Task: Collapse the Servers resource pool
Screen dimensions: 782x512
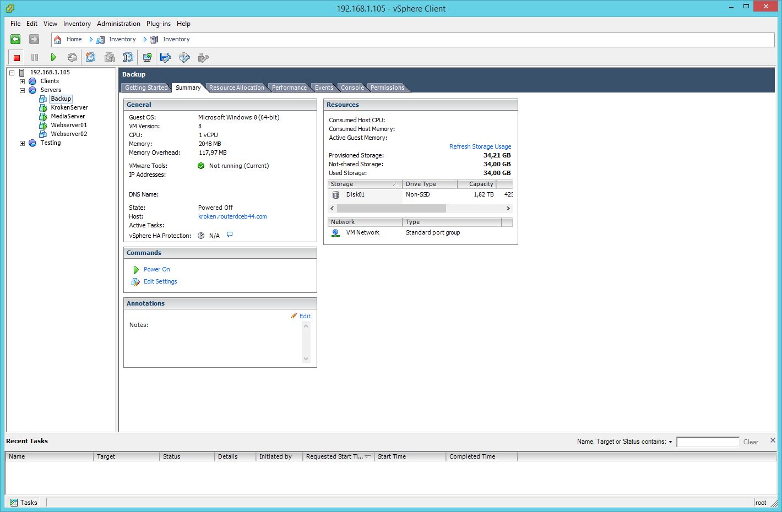Action: (x=23, y=90)
